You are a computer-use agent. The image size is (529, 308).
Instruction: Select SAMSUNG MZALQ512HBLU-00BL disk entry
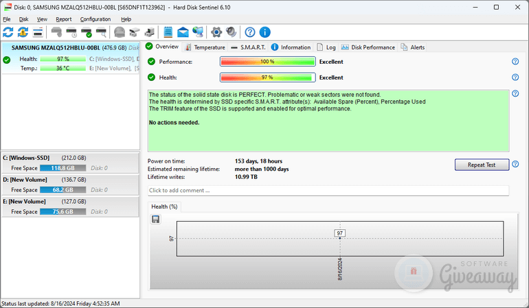(71, 58)
